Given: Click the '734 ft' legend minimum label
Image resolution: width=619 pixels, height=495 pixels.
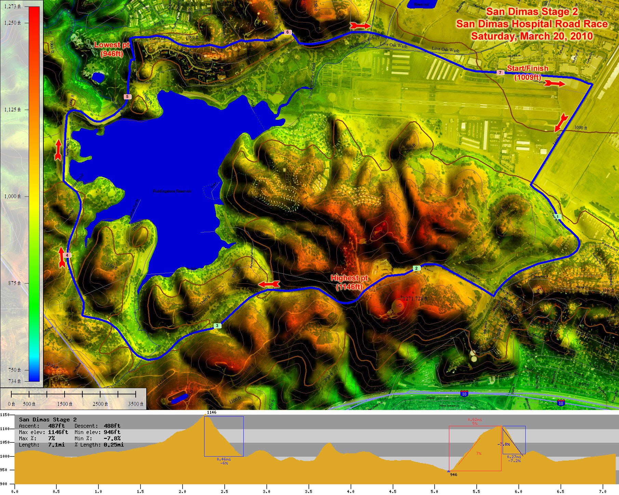Looking at the screenshot, I should pos(14,381).
